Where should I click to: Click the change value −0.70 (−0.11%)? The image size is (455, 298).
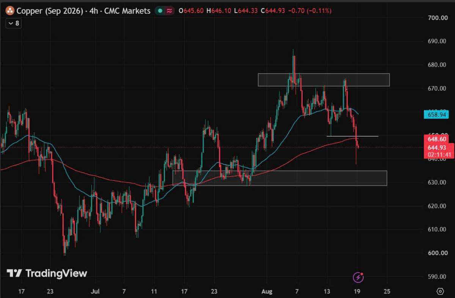coord(310,11)
